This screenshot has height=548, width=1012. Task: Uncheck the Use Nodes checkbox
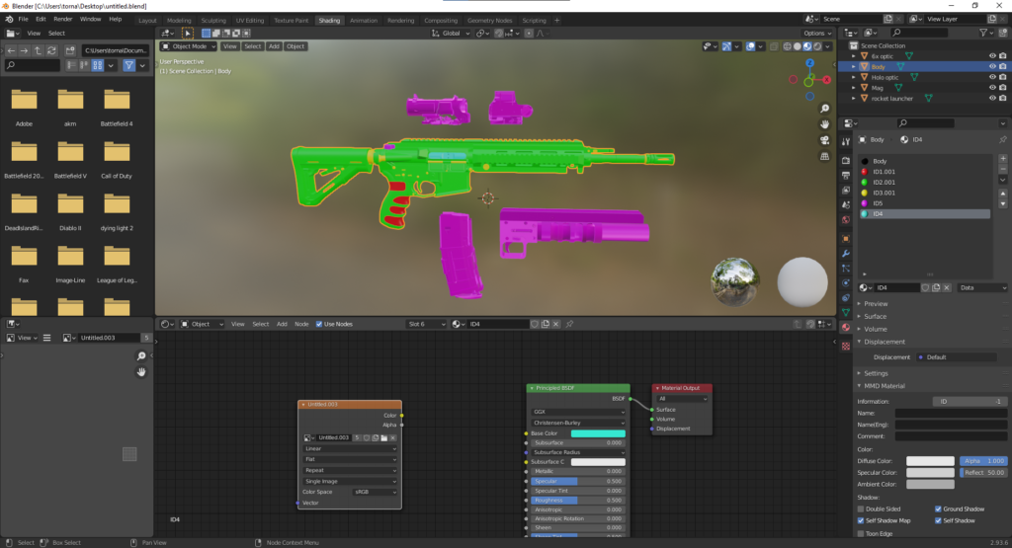point(320,324)
